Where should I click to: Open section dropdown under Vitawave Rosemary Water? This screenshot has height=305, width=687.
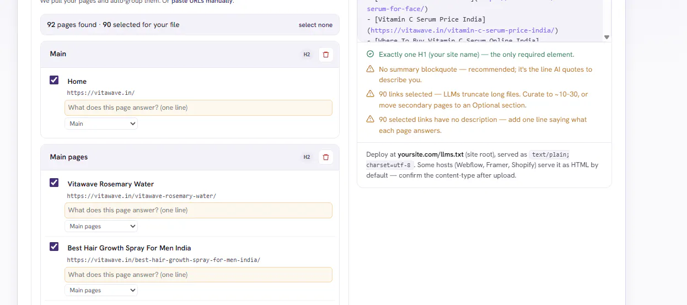coord(101,226)
